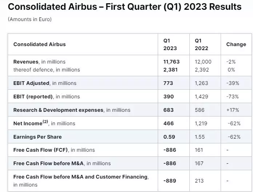Screen dimensions: 253x192
Task: Click the Revenues row label
Action: point(39,62)
